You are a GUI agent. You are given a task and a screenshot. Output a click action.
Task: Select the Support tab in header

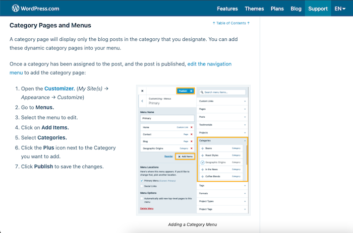[x=318, y=9]
